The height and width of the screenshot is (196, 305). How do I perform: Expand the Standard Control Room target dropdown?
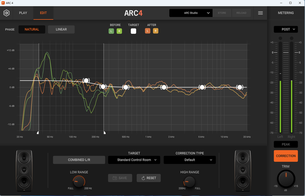point(134,160)
